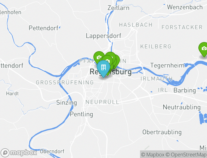The image size is (207, 158).
Task: Follow the © Mapbox attribution link
Action: click(x=153, y=154)
